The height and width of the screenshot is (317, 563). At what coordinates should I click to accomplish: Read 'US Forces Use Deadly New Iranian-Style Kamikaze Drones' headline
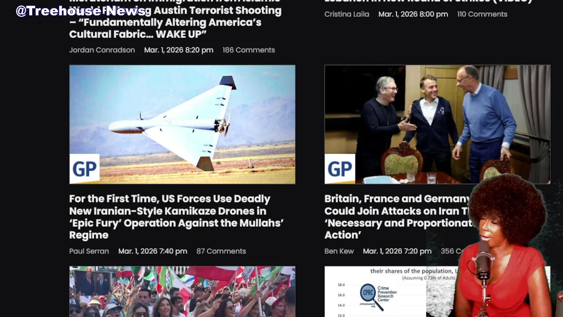pyautogui.click(x=176, y=217)
